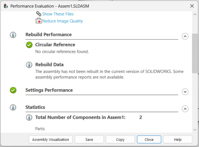Click 'No circular references found.' text
Viewport: 199px width, 147px height.
coord(62,52)
